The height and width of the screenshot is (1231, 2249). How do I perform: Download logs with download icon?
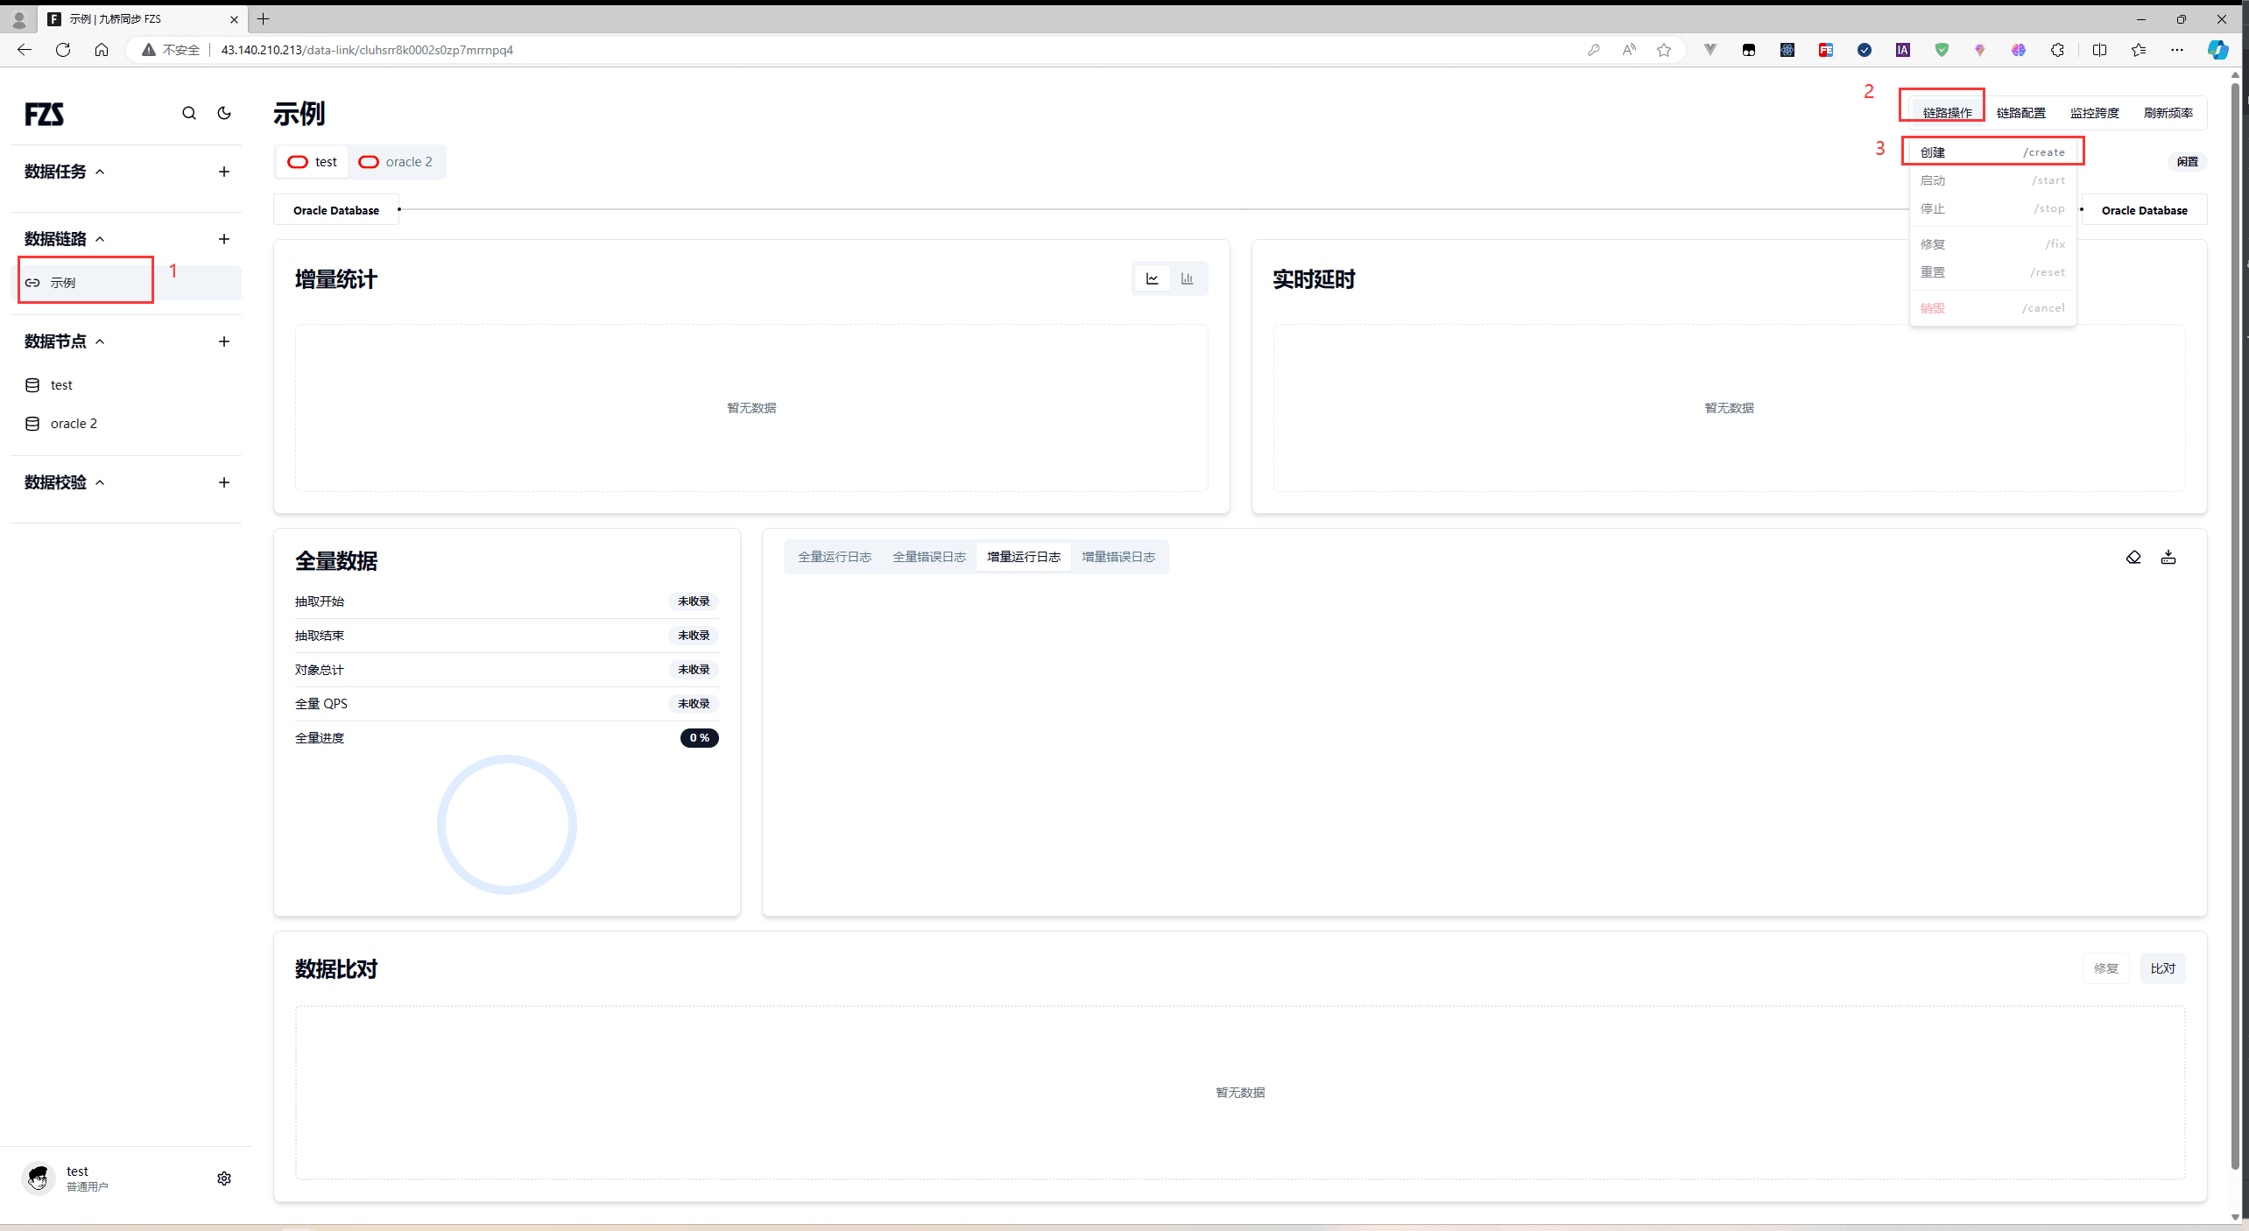(x=2168, y=557)
